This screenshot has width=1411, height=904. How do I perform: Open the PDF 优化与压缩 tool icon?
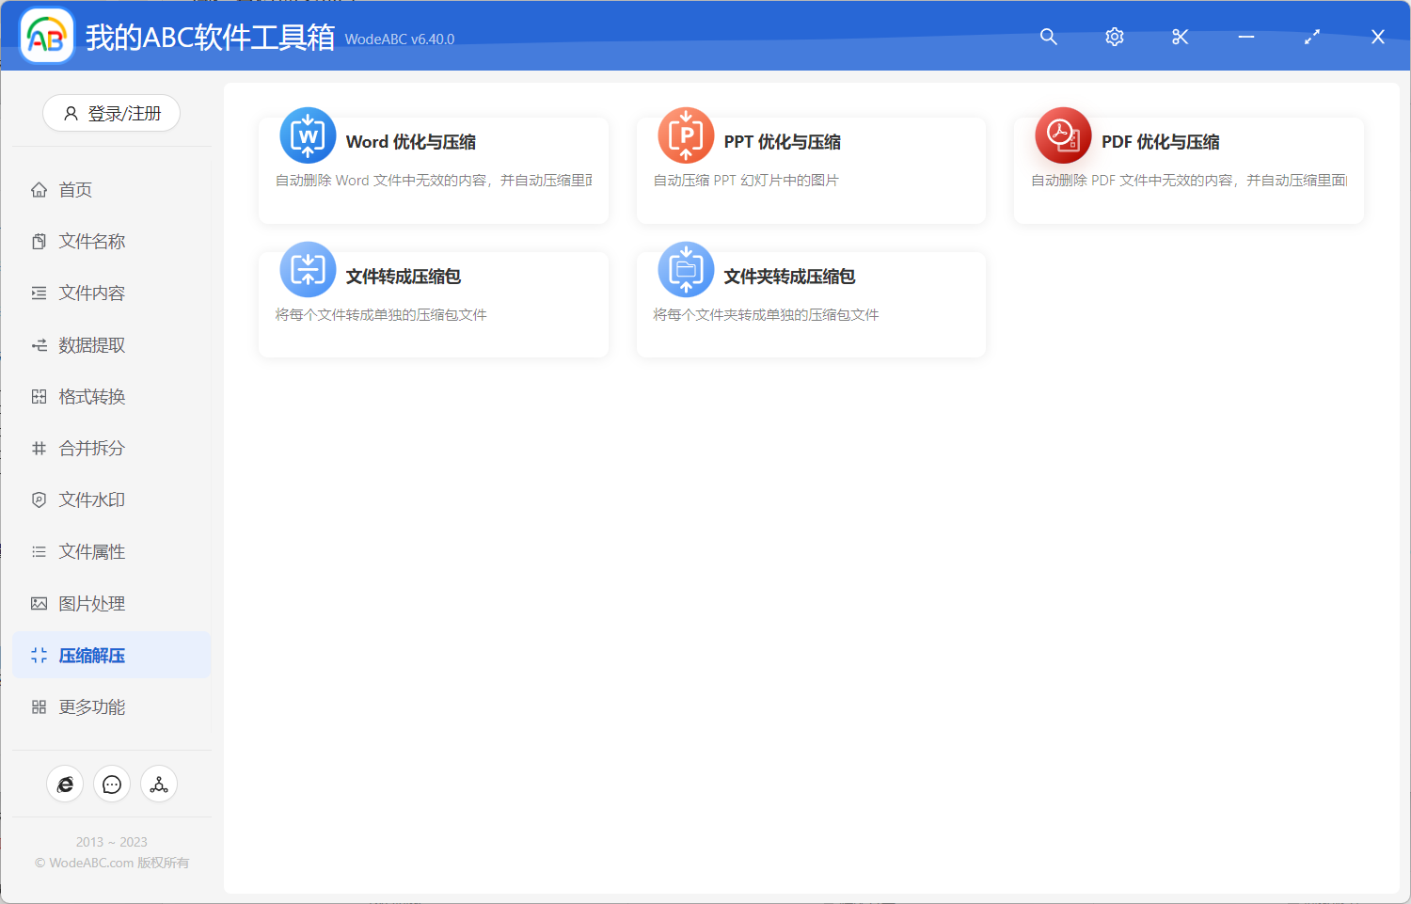pyautogui.click(x=1063, y=135)
